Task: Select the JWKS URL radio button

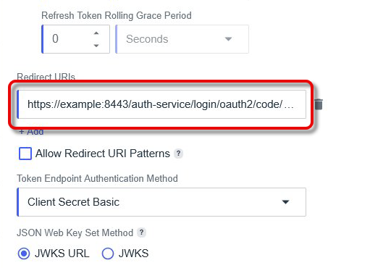Action: (24, 254)
